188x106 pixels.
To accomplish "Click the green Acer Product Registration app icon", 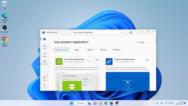I will tap(59, 62).
